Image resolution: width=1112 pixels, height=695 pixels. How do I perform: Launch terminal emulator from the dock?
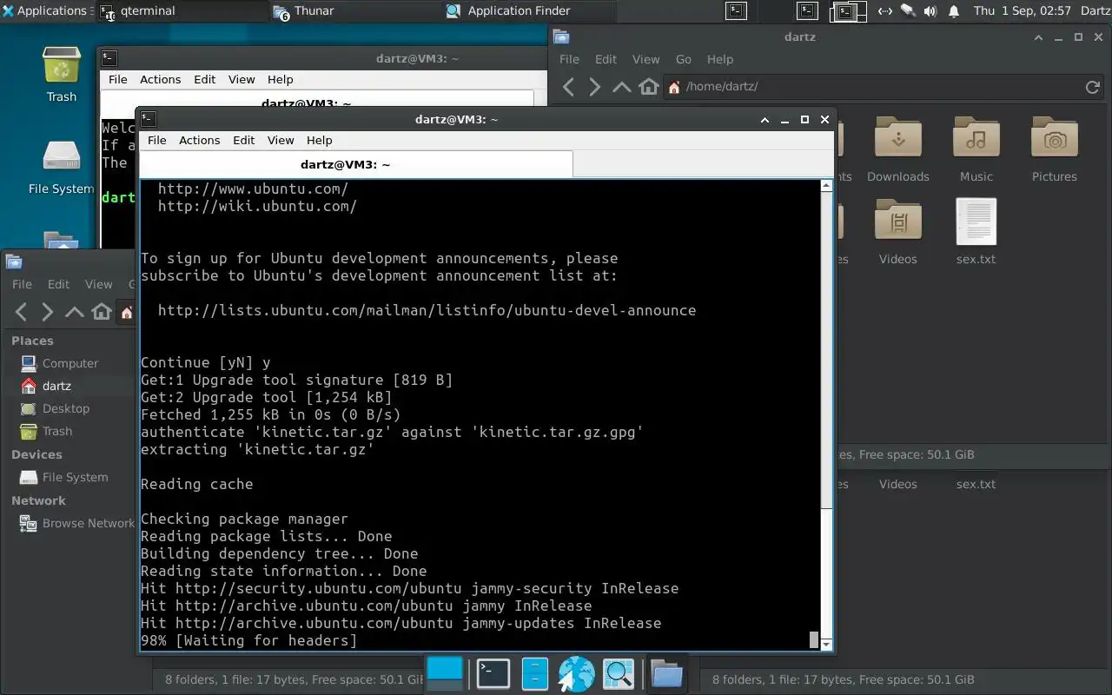(x=493, y=673)
